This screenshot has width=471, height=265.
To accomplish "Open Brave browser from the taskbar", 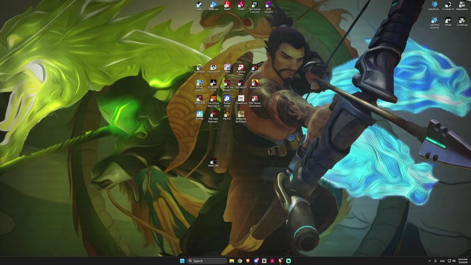I will click(x=248, y=261).
